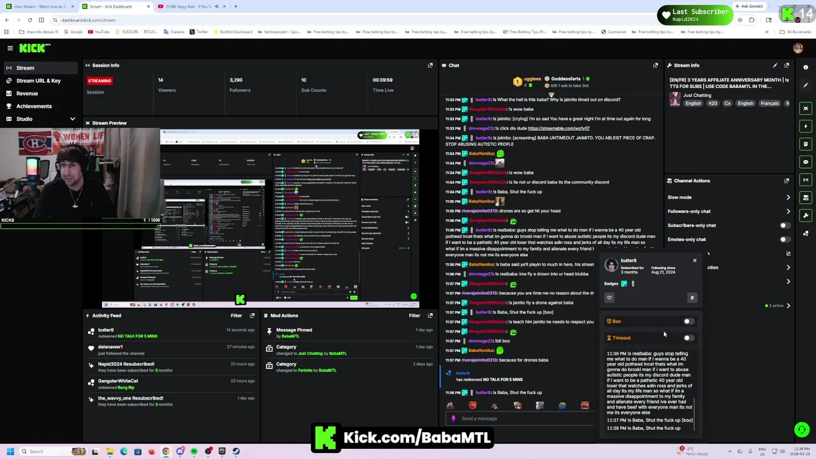The width and height of the screenshot is (816, 459).
Task: Pop out the Chat panel
Action: coord(655,65)
